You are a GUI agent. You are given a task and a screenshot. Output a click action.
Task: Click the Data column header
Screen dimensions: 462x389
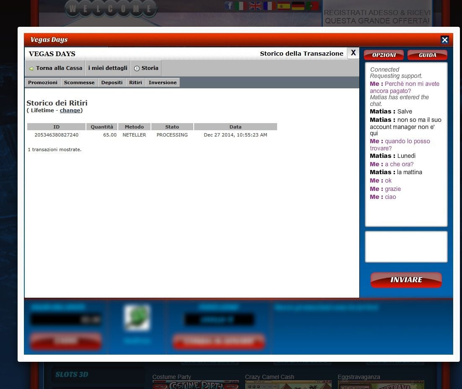[x=236, y=127]
